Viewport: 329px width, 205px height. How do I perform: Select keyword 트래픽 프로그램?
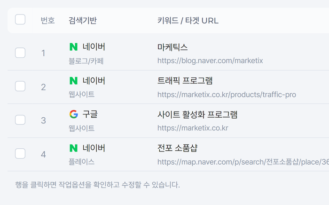coord(185,81)
